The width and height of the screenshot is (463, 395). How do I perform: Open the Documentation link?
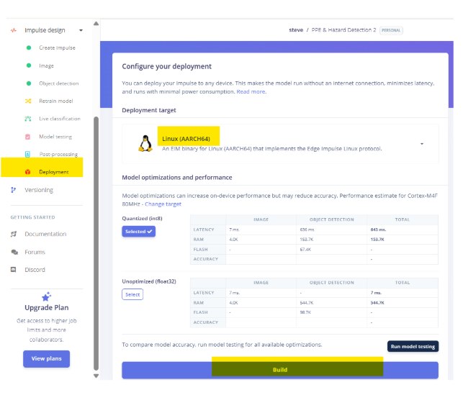click(45, 234)
